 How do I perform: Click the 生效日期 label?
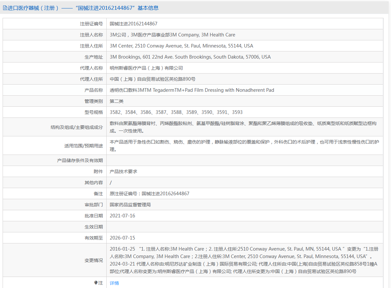point(94,227)
